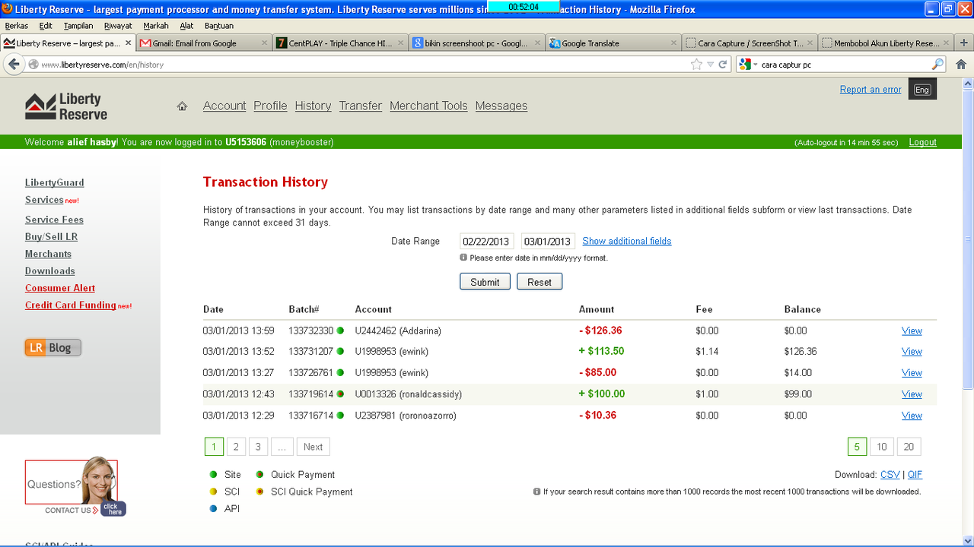Open Merchant Tools navigation link
974x547 pixels.
click(x=428, y=106)
